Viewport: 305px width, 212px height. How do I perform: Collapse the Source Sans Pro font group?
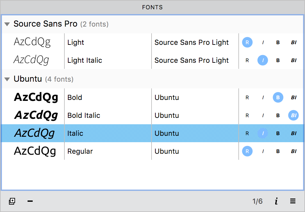(x=7, y=24)
